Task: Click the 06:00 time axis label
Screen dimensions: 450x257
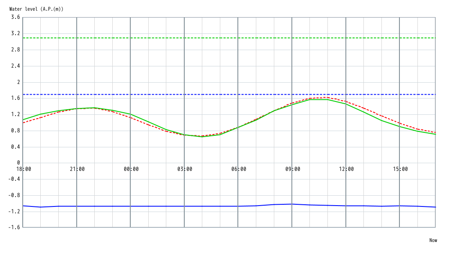Action: point(238,169)
